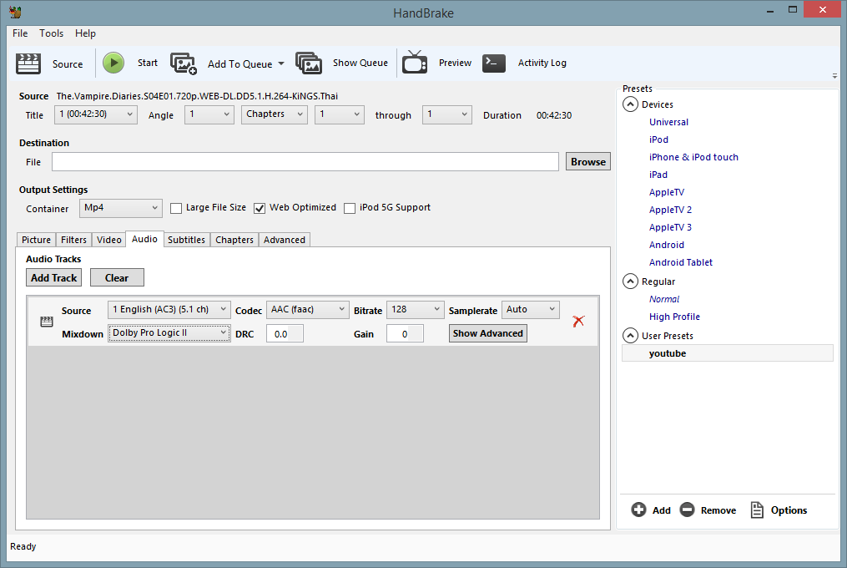Open the Activity Log terminal icon
Viewport: 847px width, 568px height.
tap(494, 63)
